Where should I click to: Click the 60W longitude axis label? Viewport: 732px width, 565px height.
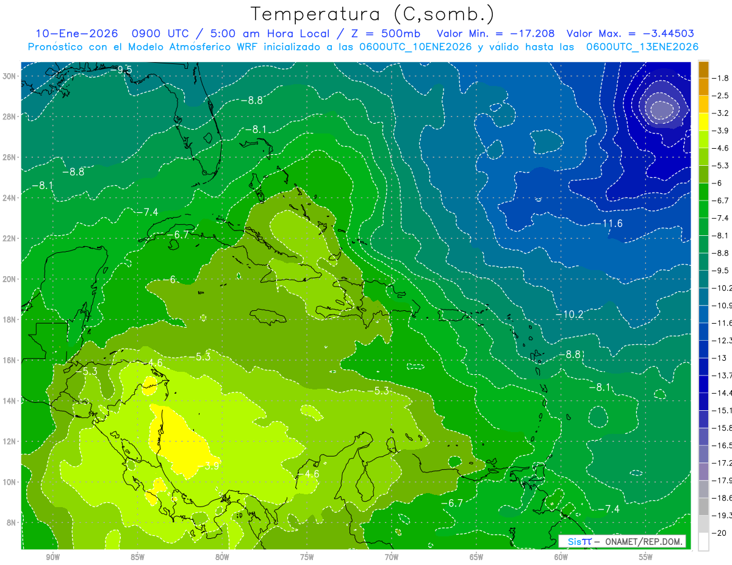(x=561, y=557)
